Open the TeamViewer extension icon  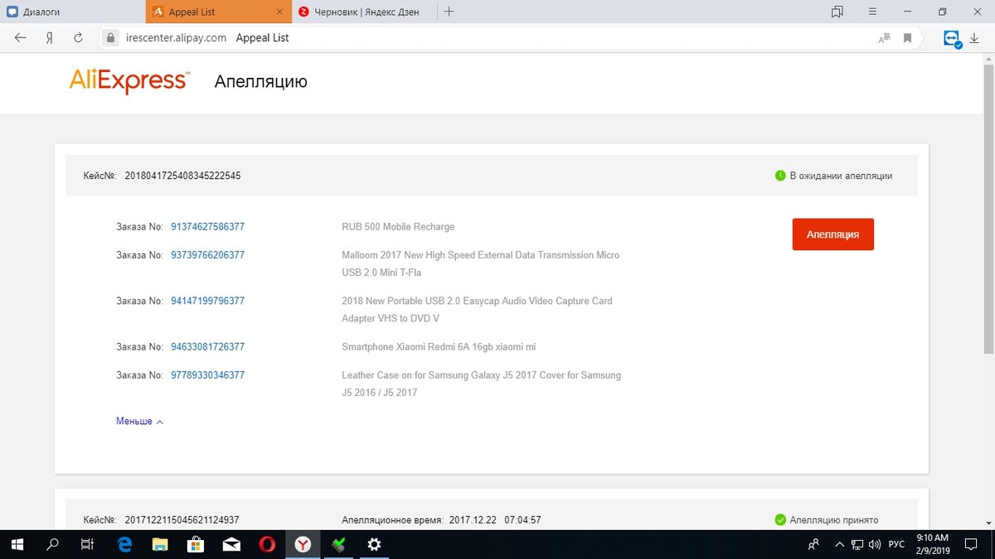(x=952, y=38)
